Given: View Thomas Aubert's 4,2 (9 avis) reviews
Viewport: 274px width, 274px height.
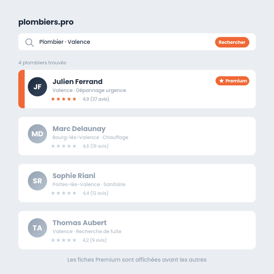Looking at the screenshot, I should point(95,240).
